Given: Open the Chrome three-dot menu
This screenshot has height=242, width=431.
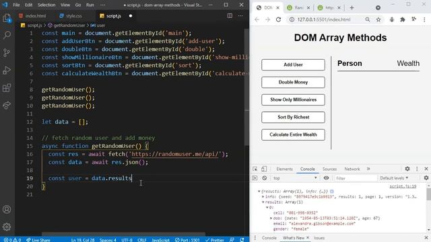Looking at the screenshot, I should (424, 19).
